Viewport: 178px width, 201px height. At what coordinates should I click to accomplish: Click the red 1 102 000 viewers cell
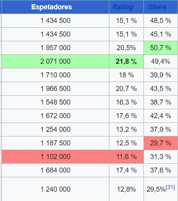pyautogui.click(x=55, y=157)
